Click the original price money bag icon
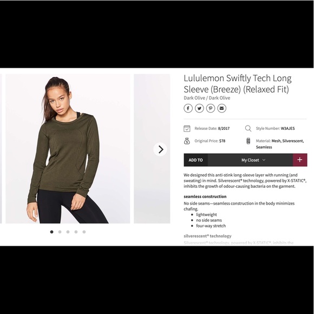Viewport: 314px width, 314px height. point(187,141)
